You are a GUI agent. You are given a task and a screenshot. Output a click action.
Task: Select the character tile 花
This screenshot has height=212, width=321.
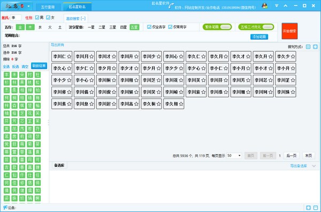tap(30, 113)
